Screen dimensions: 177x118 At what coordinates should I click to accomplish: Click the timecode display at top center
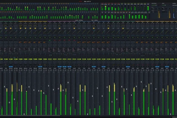(x=87, y=2)
